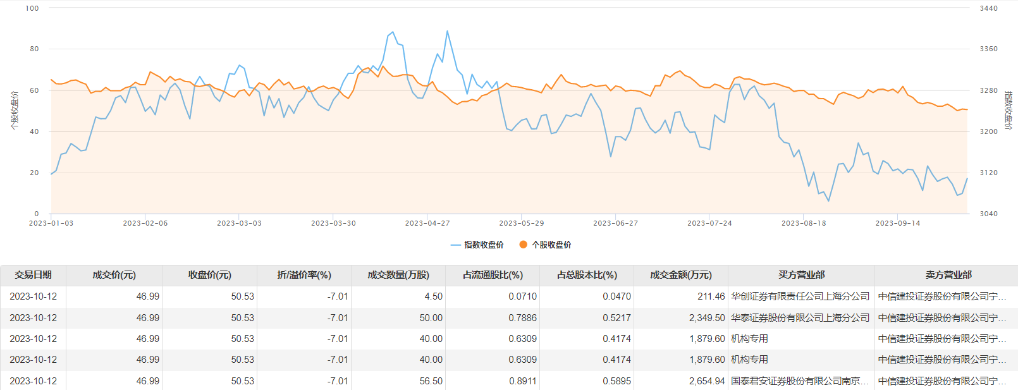Image resolution: width=1018 pixels, height=390 pixels.
Task: Click the 折/溢价率(%) column header
Action: 304,275
